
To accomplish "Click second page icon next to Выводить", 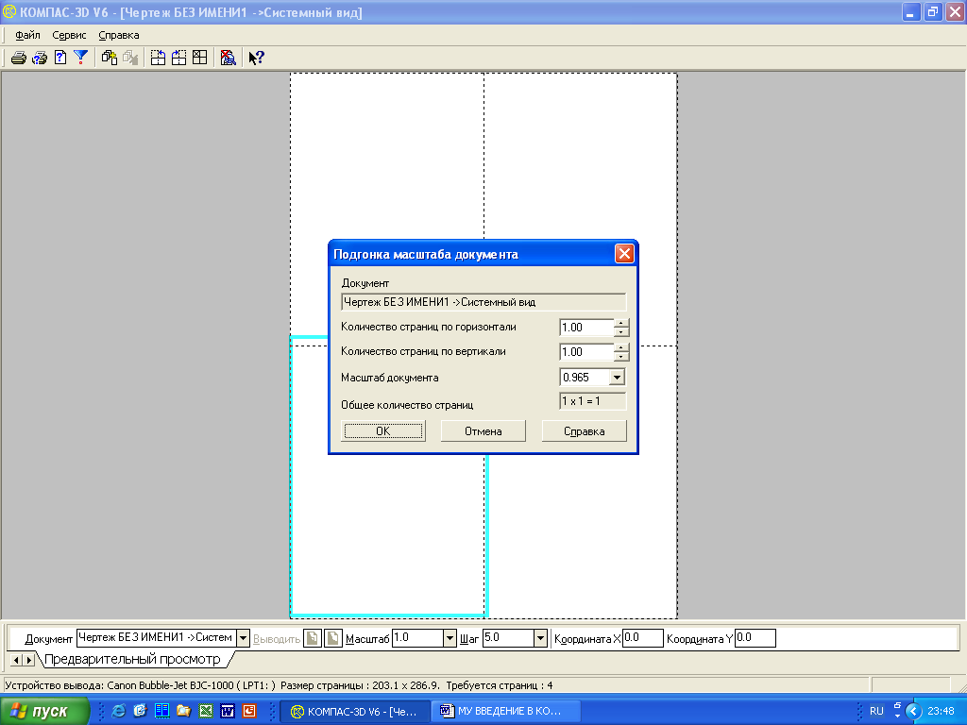I will click(x=333, y=638).
